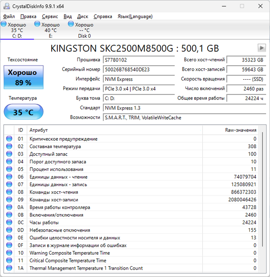
Task: Click the firmware field S7780102
Action: pos(139,60)
